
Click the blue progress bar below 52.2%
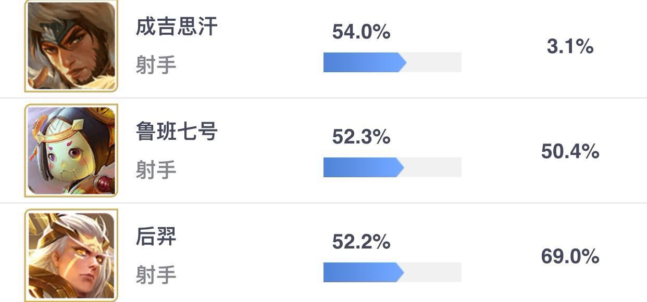(364, 272)
